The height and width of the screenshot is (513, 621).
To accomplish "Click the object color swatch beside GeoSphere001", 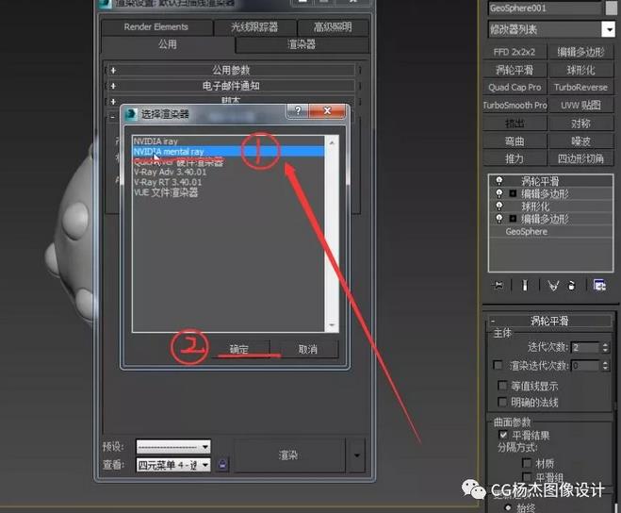I will 612,8.
